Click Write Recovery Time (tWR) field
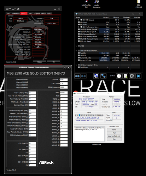 32,111
